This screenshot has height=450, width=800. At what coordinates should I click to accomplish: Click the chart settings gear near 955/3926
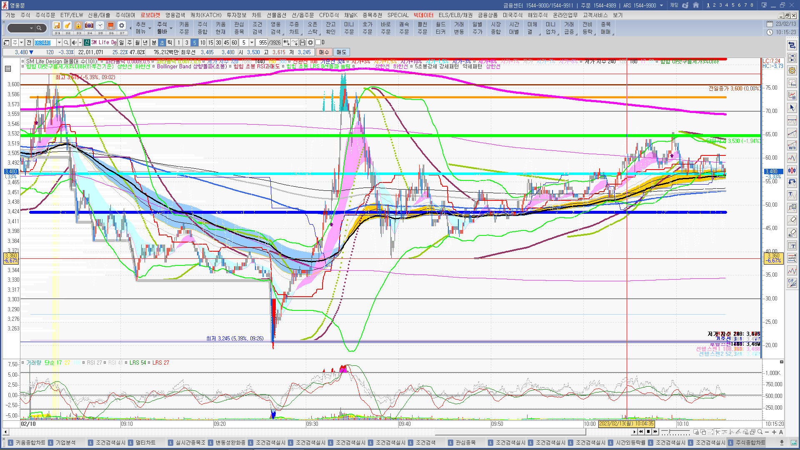pos(310,42)
